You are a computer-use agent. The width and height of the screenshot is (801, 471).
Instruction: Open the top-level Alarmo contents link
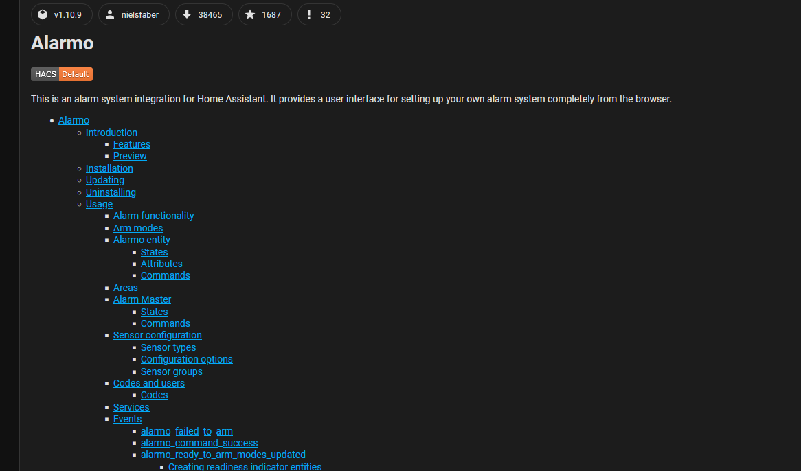(74, 120)
